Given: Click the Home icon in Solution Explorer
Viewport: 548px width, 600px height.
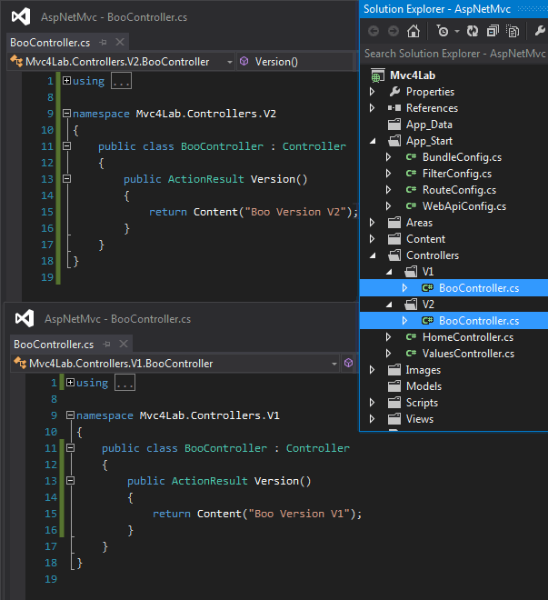Looking at the screenshot, I should [413, 31].
